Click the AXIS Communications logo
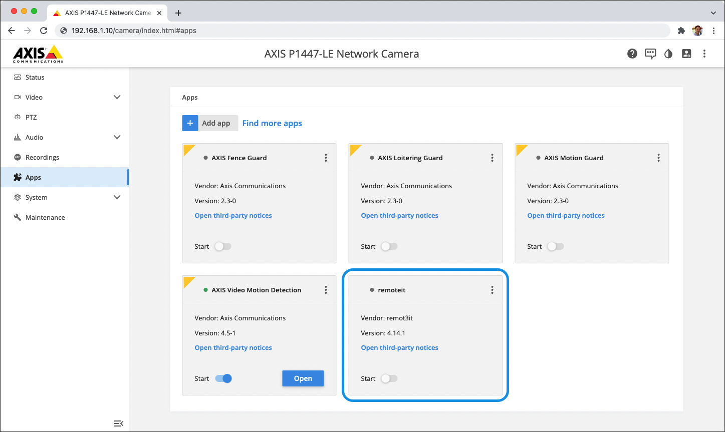Screen dimensions: 725x432 pos(38,54)
